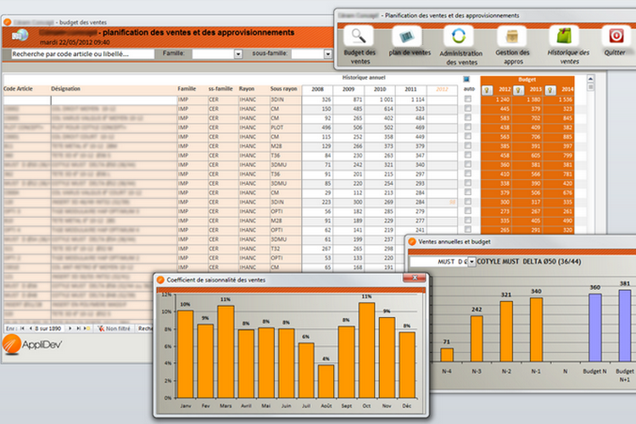This screenshot has width=636, height=424.
Task: Go to next record in navigator
Action: click(70, 327)
